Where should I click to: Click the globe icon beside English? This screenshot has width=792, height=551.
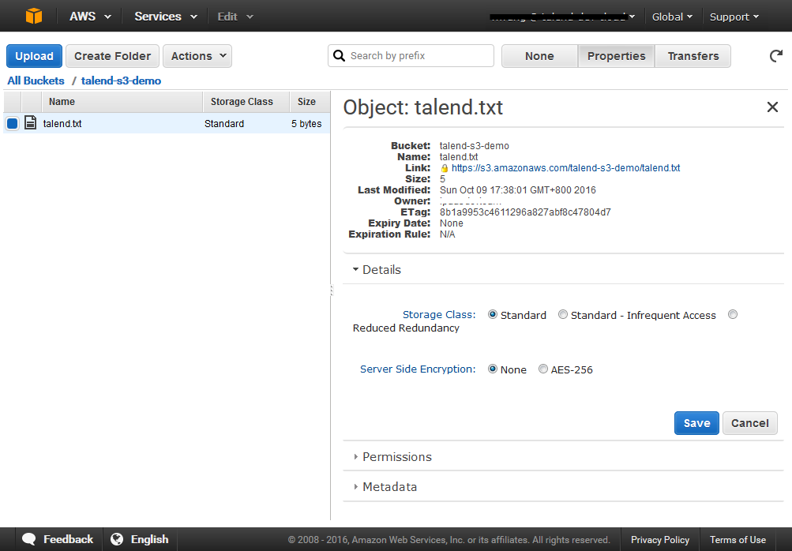(117, 539)
